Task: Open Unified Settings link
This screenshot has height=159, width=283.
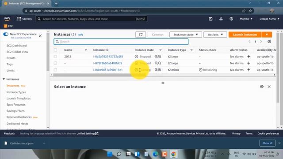Action: point(88,133)
